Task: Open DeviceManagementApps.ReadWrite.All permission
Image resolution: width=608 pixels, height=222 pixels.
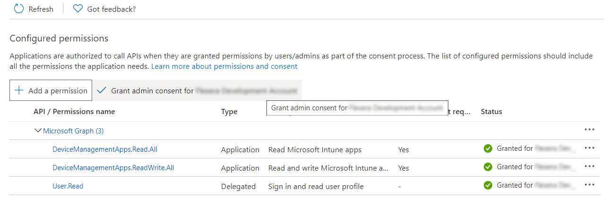Action: pos(113,168)
